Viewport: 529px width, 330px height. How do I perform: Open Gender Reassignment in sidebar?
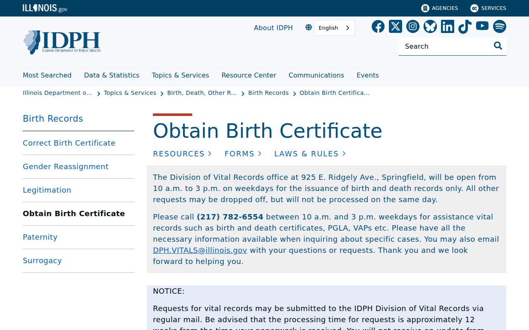pyautogui.click(x=66, y=167)
